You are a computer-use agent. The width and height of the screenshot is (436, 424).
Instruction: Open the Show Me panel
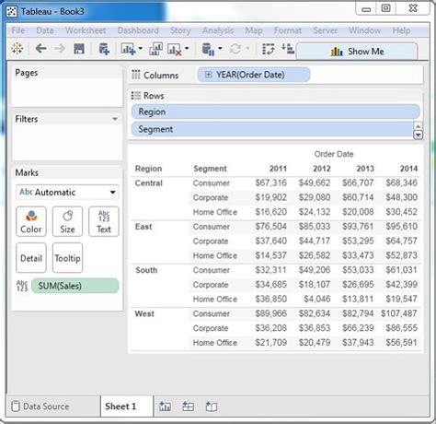click(x=357, y=52)
